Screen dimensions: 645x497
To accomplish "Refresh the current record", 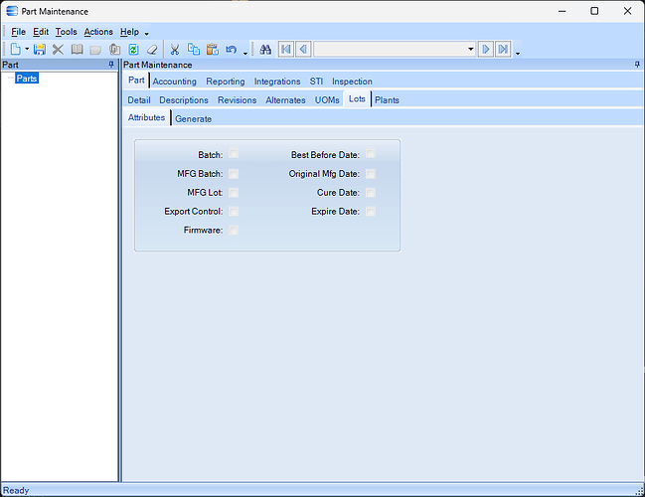I will point(134,50).
